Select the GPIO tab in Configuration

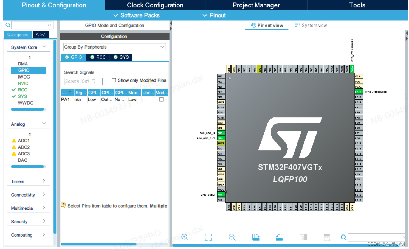pyautogui.click(x=74, y=57)
